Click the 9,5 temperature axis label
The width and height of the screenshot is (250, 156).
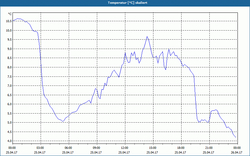[10, 40]
